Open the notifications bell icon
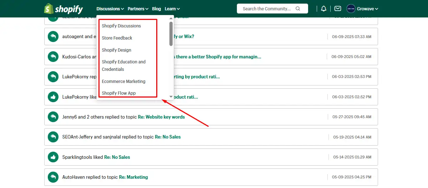This screenshot has height=188, width=428. pos(323,9)
